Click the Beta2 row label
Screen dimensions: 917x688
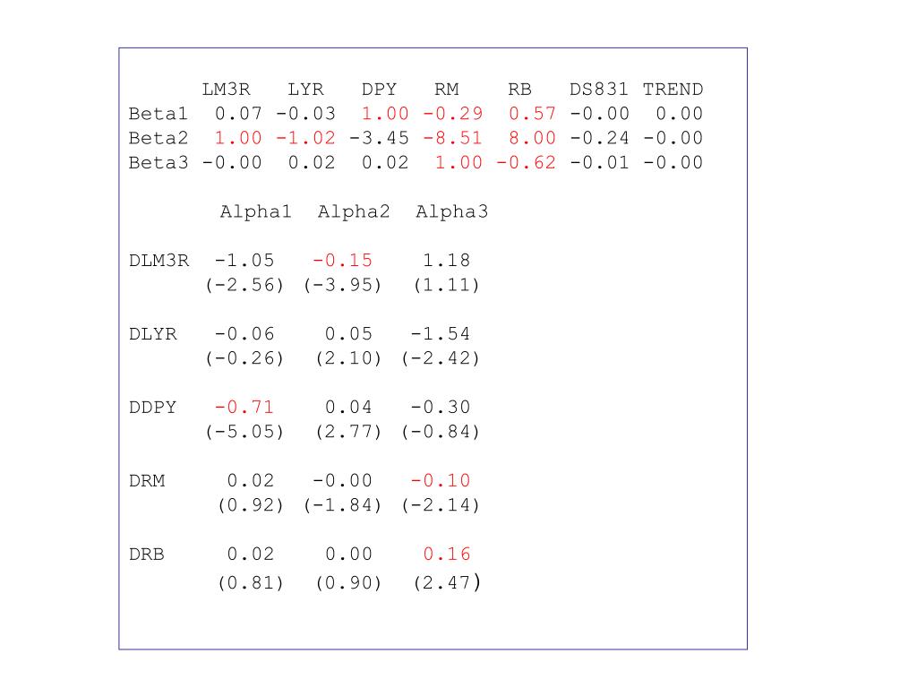tap(159, 138)
